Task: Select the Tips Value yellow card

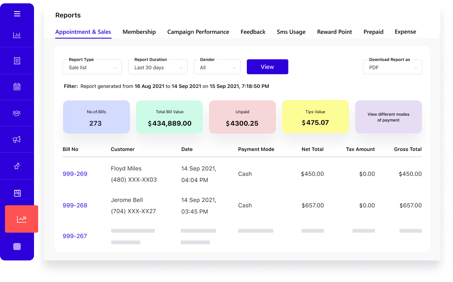Action: pyautogui.click(x=315, y=117)
